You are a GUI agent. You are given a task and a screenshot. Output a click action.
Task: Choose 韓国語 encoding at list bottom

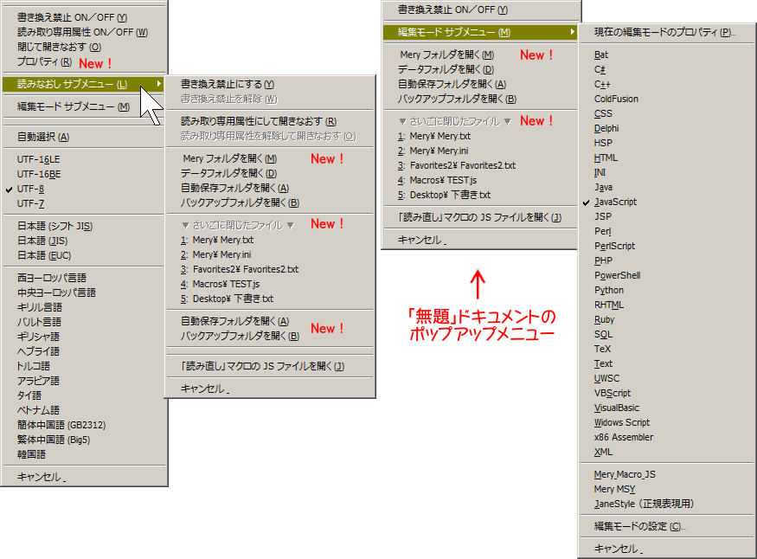pos(32,454)
